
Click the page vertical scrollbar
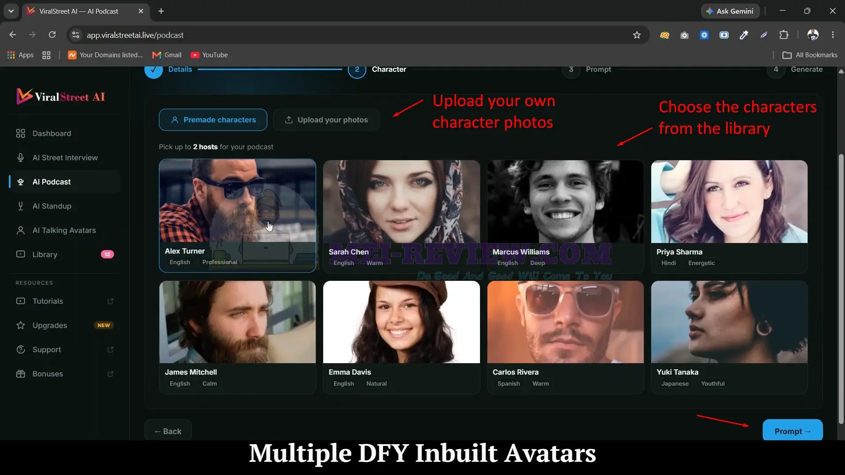(x=841, y=288)
